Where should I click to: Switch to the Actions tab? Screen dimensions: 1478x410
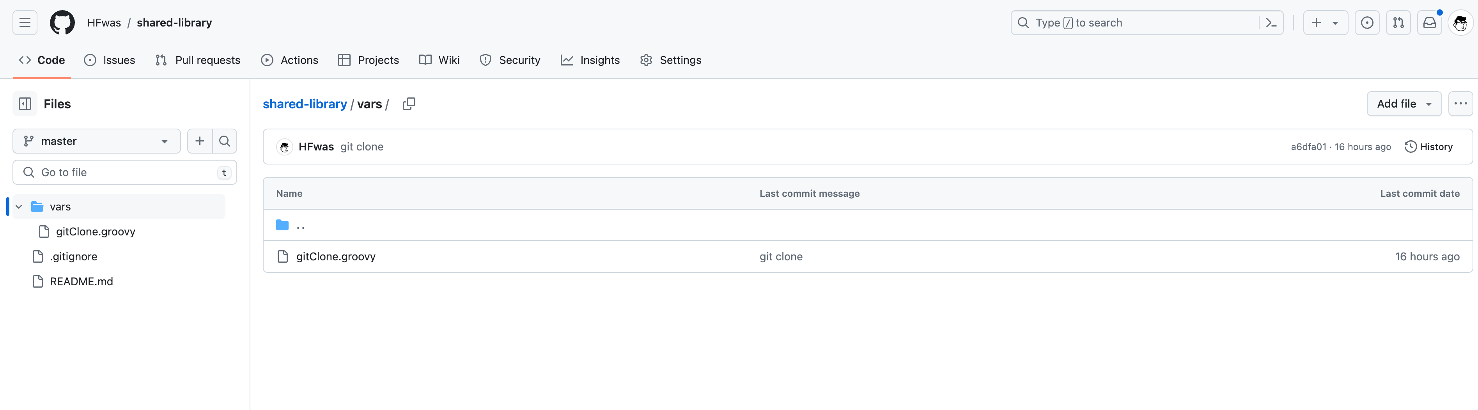click(290, 60)
